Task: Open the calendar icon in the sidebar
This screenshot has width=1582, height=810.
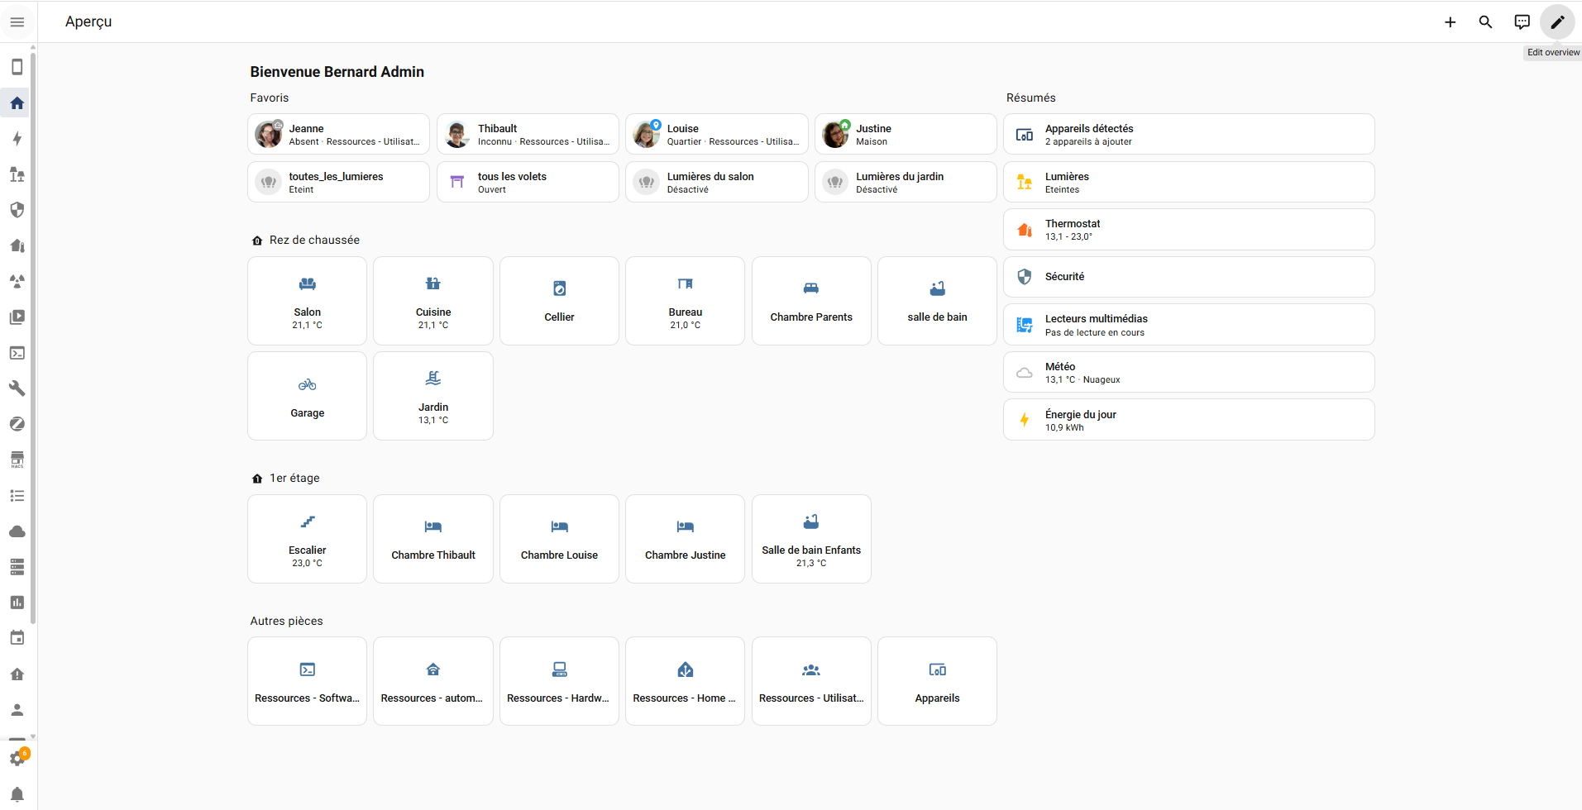Action: pos(17,638)
